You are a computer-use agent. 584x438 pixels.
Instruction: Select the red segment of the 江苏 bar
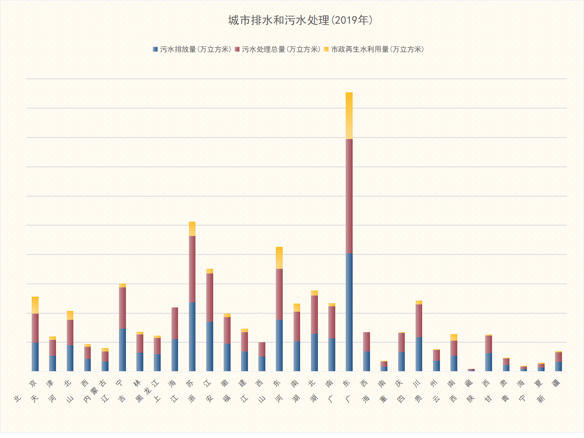tap(192, 269)
